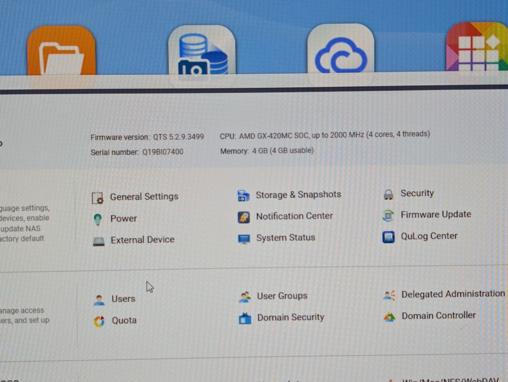Open the File Station folder icon

[x=62, y=51]
